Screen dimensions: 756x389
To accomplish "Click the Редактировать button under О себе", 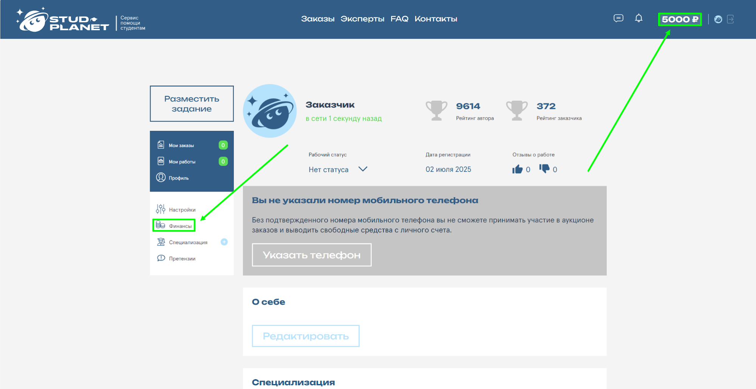I will pos(306,336).
